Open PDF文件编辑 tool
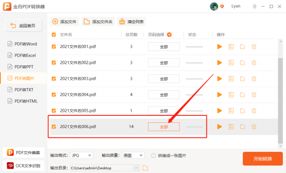The height and width of the screenshot is (173, 286). (x=23, y=152)
